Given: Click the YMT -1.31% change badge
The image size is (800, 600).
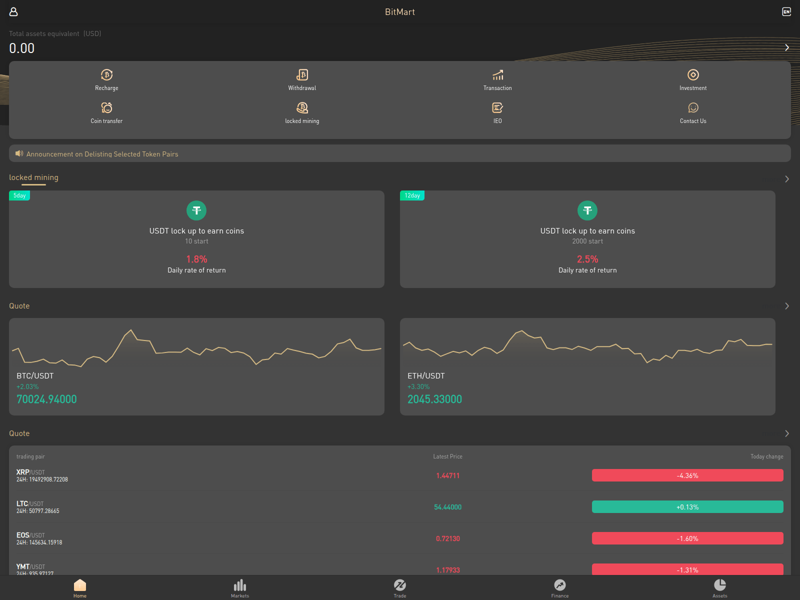Looking at the screenshot, I should click(687, 569).
